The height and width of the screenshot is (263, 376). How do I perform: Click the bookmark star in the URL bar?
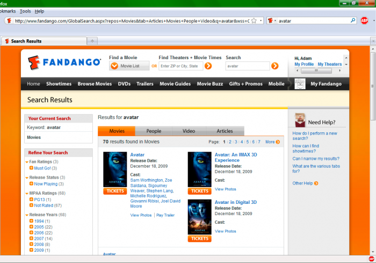click(254, 20)
